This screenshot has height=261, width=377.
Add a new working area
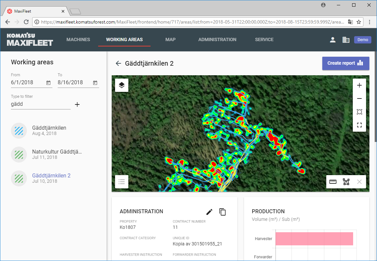pyautogui.click(x=77, y=104)
